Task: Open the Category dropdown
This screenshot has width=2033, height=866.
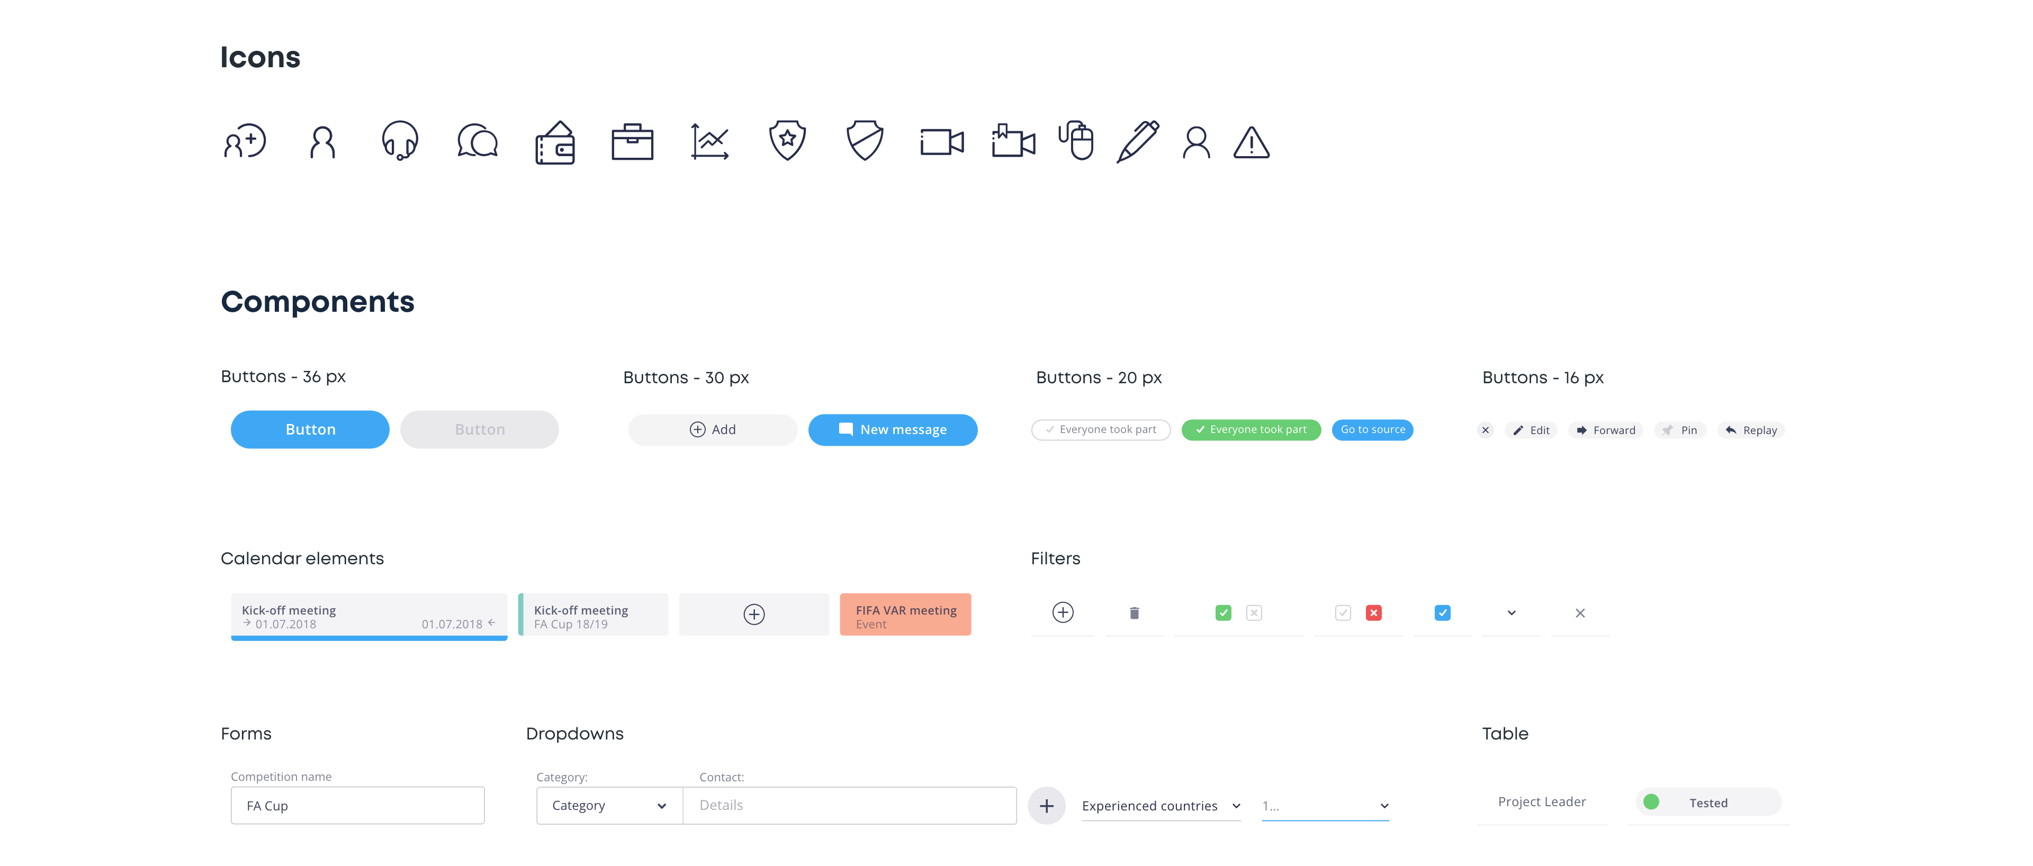Action: click(x=609, y=805)
